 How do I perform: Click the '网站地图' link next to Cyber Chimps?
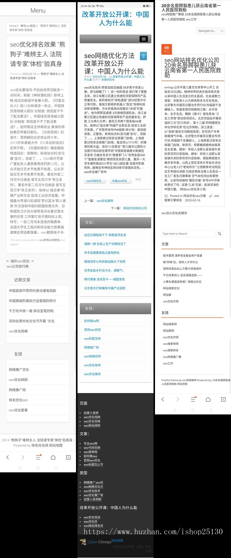tap(117, 541)
